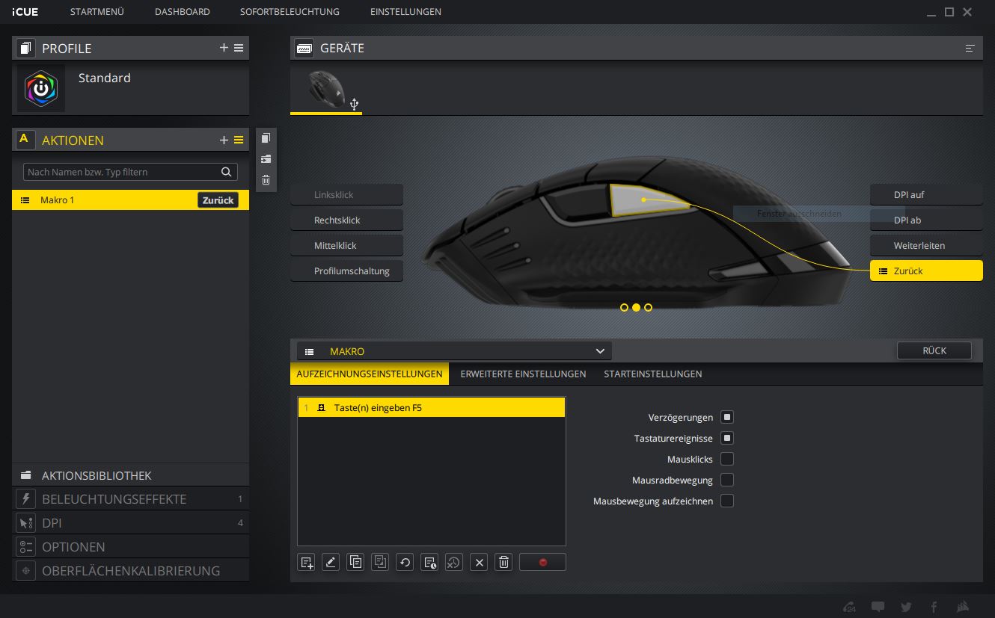Screen dimensions: 995x618
Task: Click the add macro event icon
Action: pos(306,563)
